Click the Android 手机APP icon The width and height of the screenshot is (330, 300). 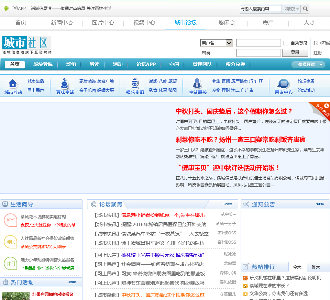click(6, 8)
